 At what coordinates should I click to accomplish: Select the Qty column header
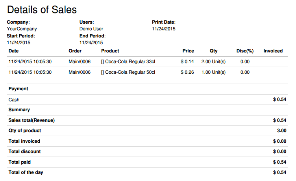point(213,51)
